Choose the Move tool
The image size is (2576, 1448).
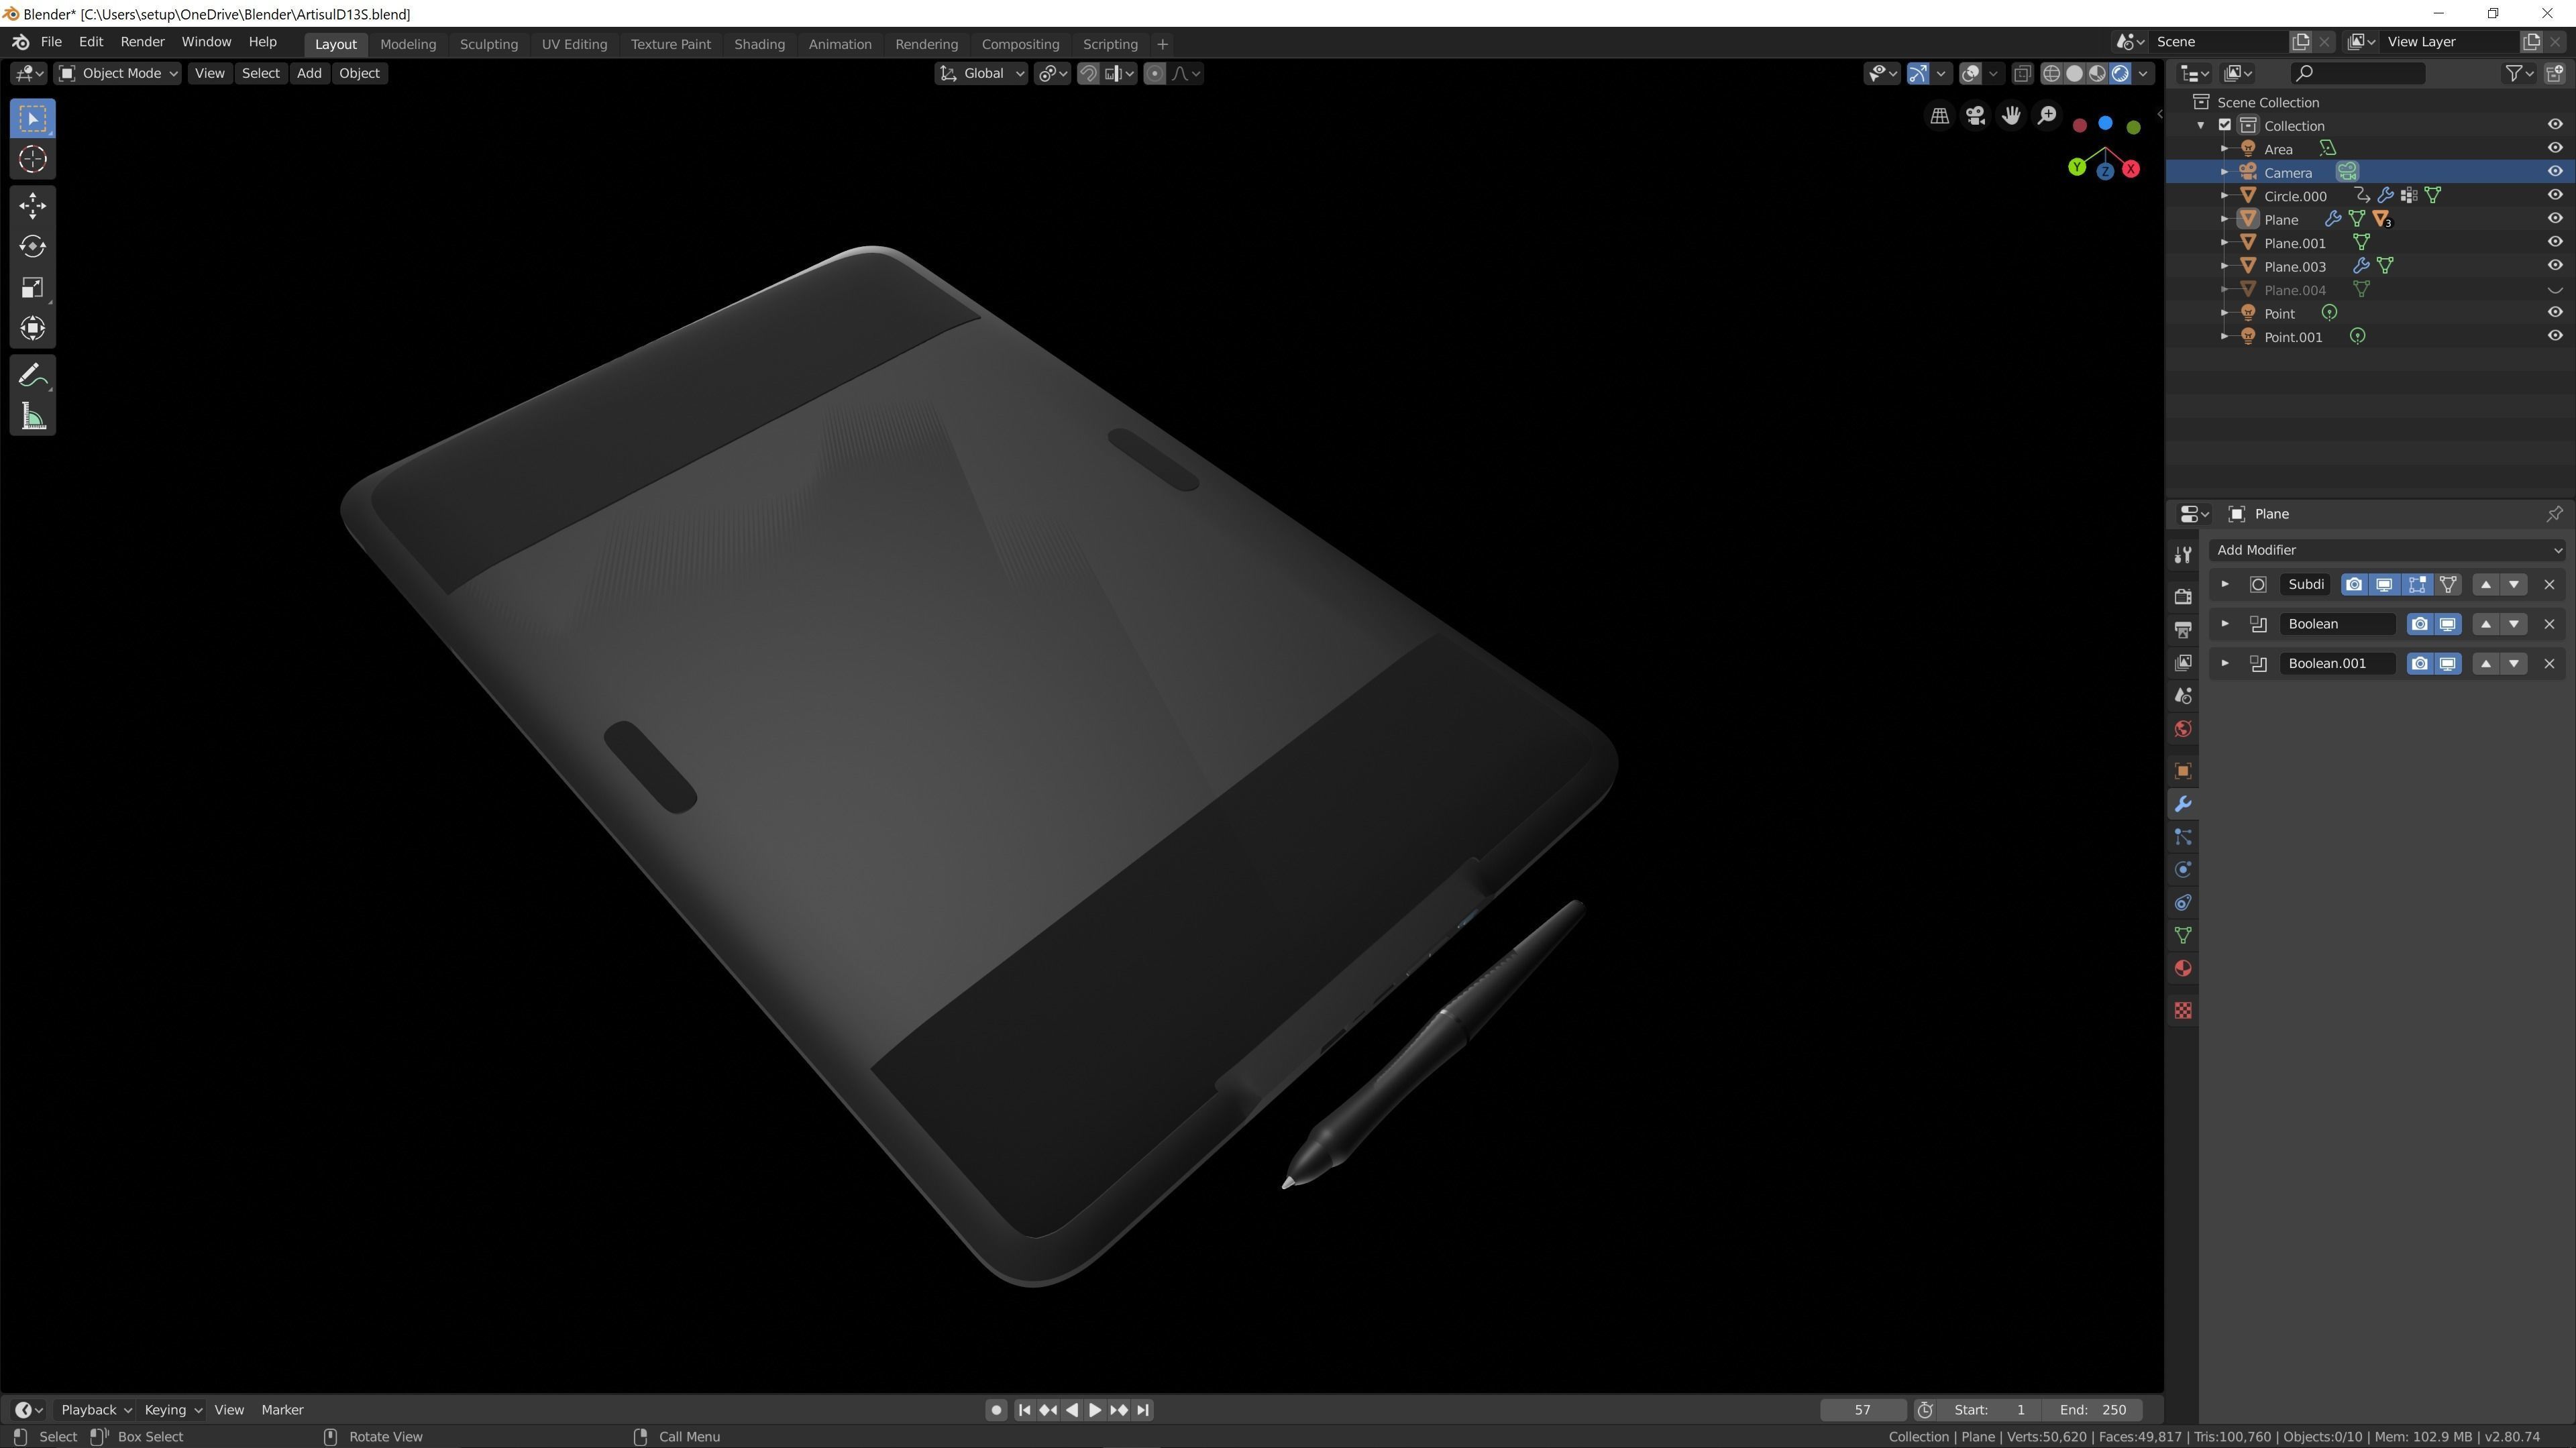pos(32,206)
